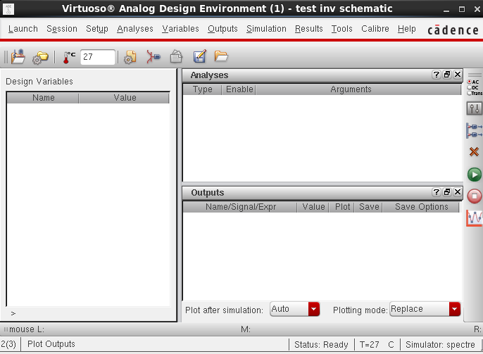Undock the Analyses panel float icon
The height and width of the screenshot is (354, 483).
tap(447, 75)
